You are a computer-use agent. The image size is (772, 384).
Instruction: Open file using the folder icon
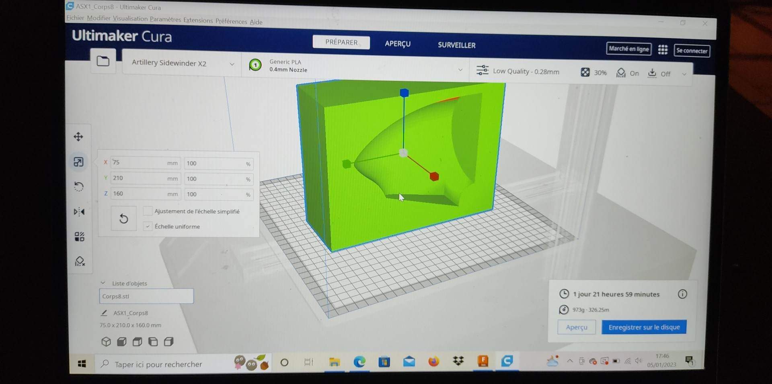tap(103, 61)
